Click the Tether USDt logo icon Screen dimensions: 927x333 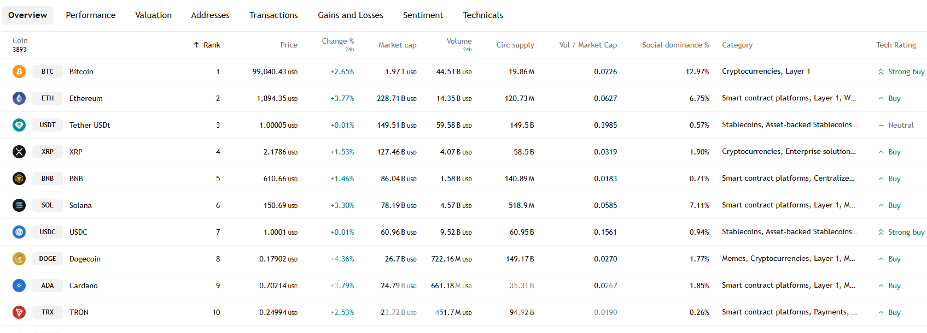tap(19, 125)
